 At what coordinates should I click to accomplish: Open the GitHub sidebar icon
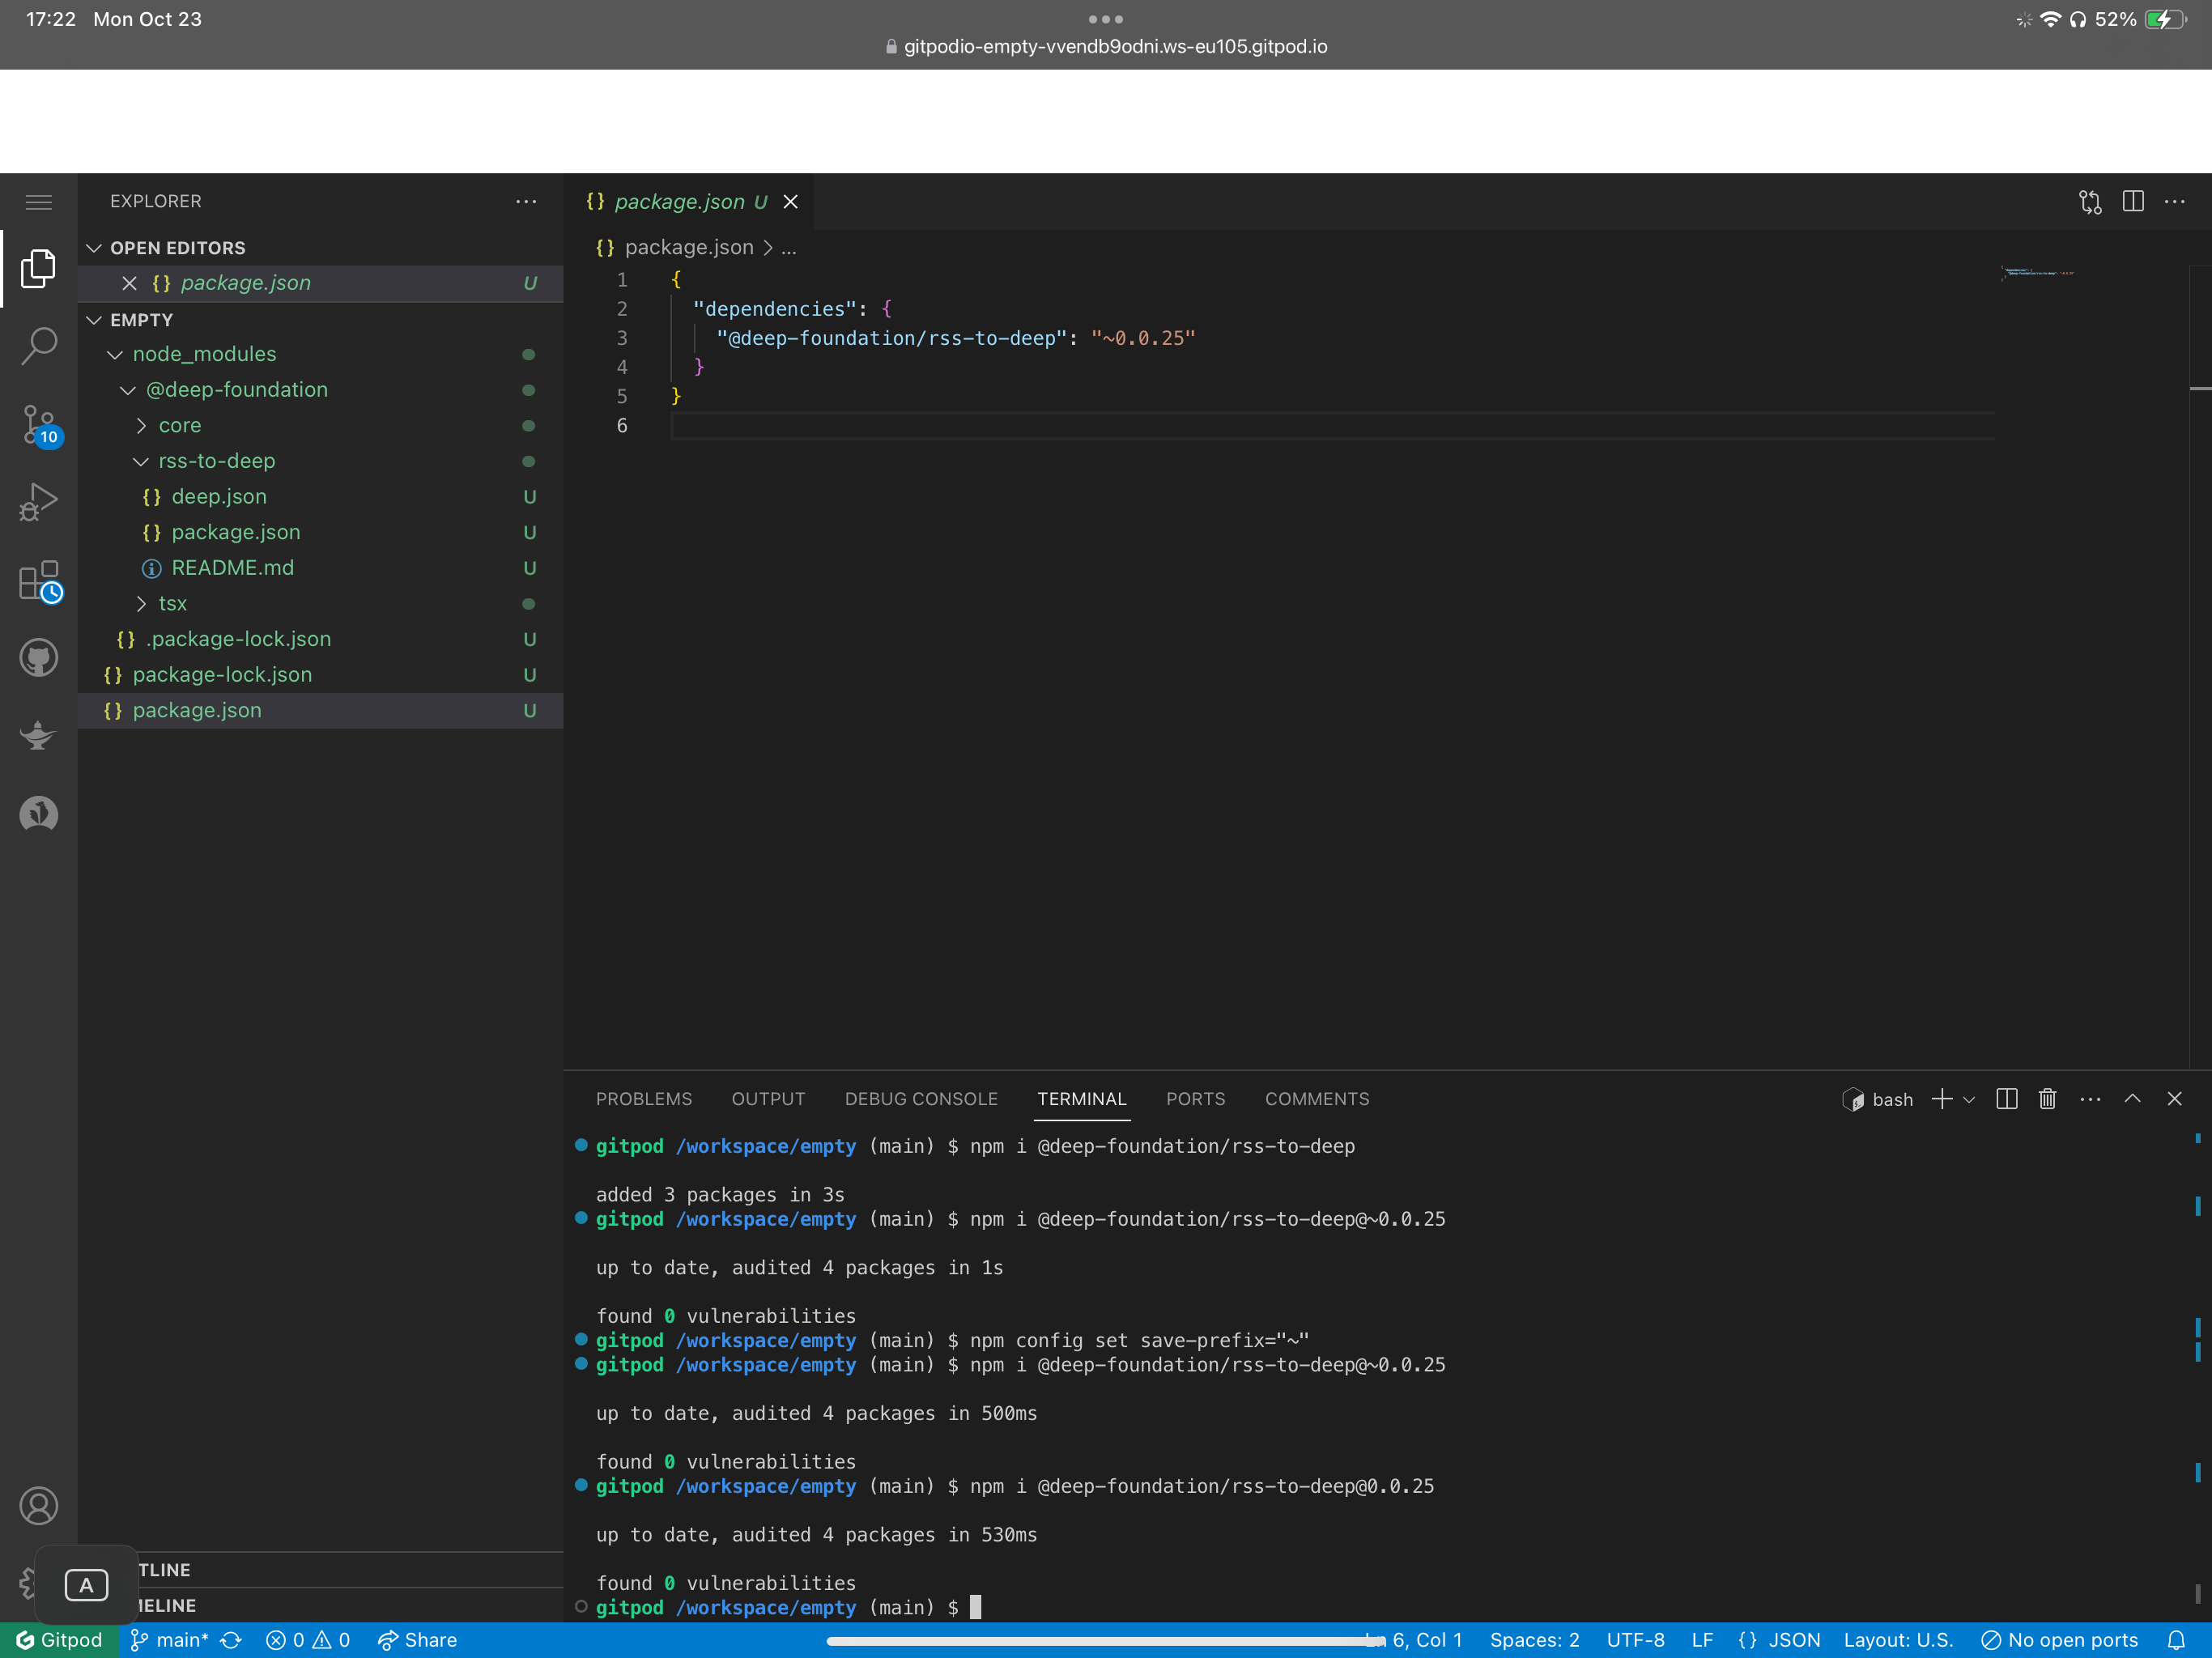coord(39,657)
